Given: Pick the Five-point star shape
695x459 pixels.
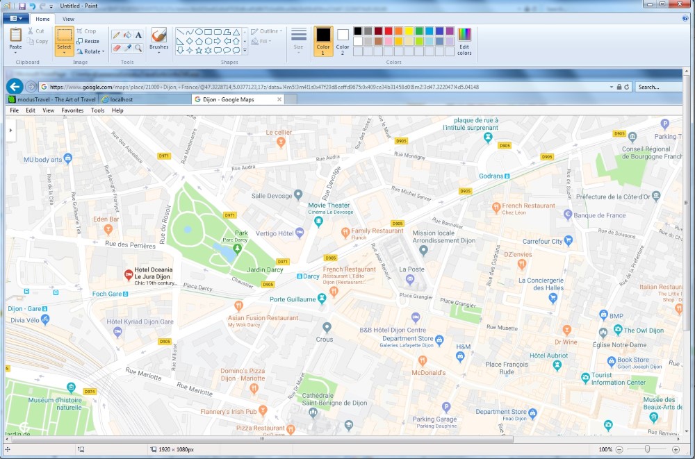Looking at the screenshot, I should (x=199, y=51).
